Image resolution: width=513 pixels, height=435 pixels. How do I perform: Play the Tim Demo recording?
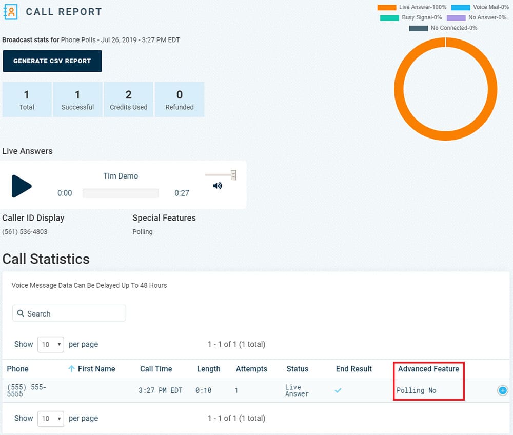[x=22, y=186]
